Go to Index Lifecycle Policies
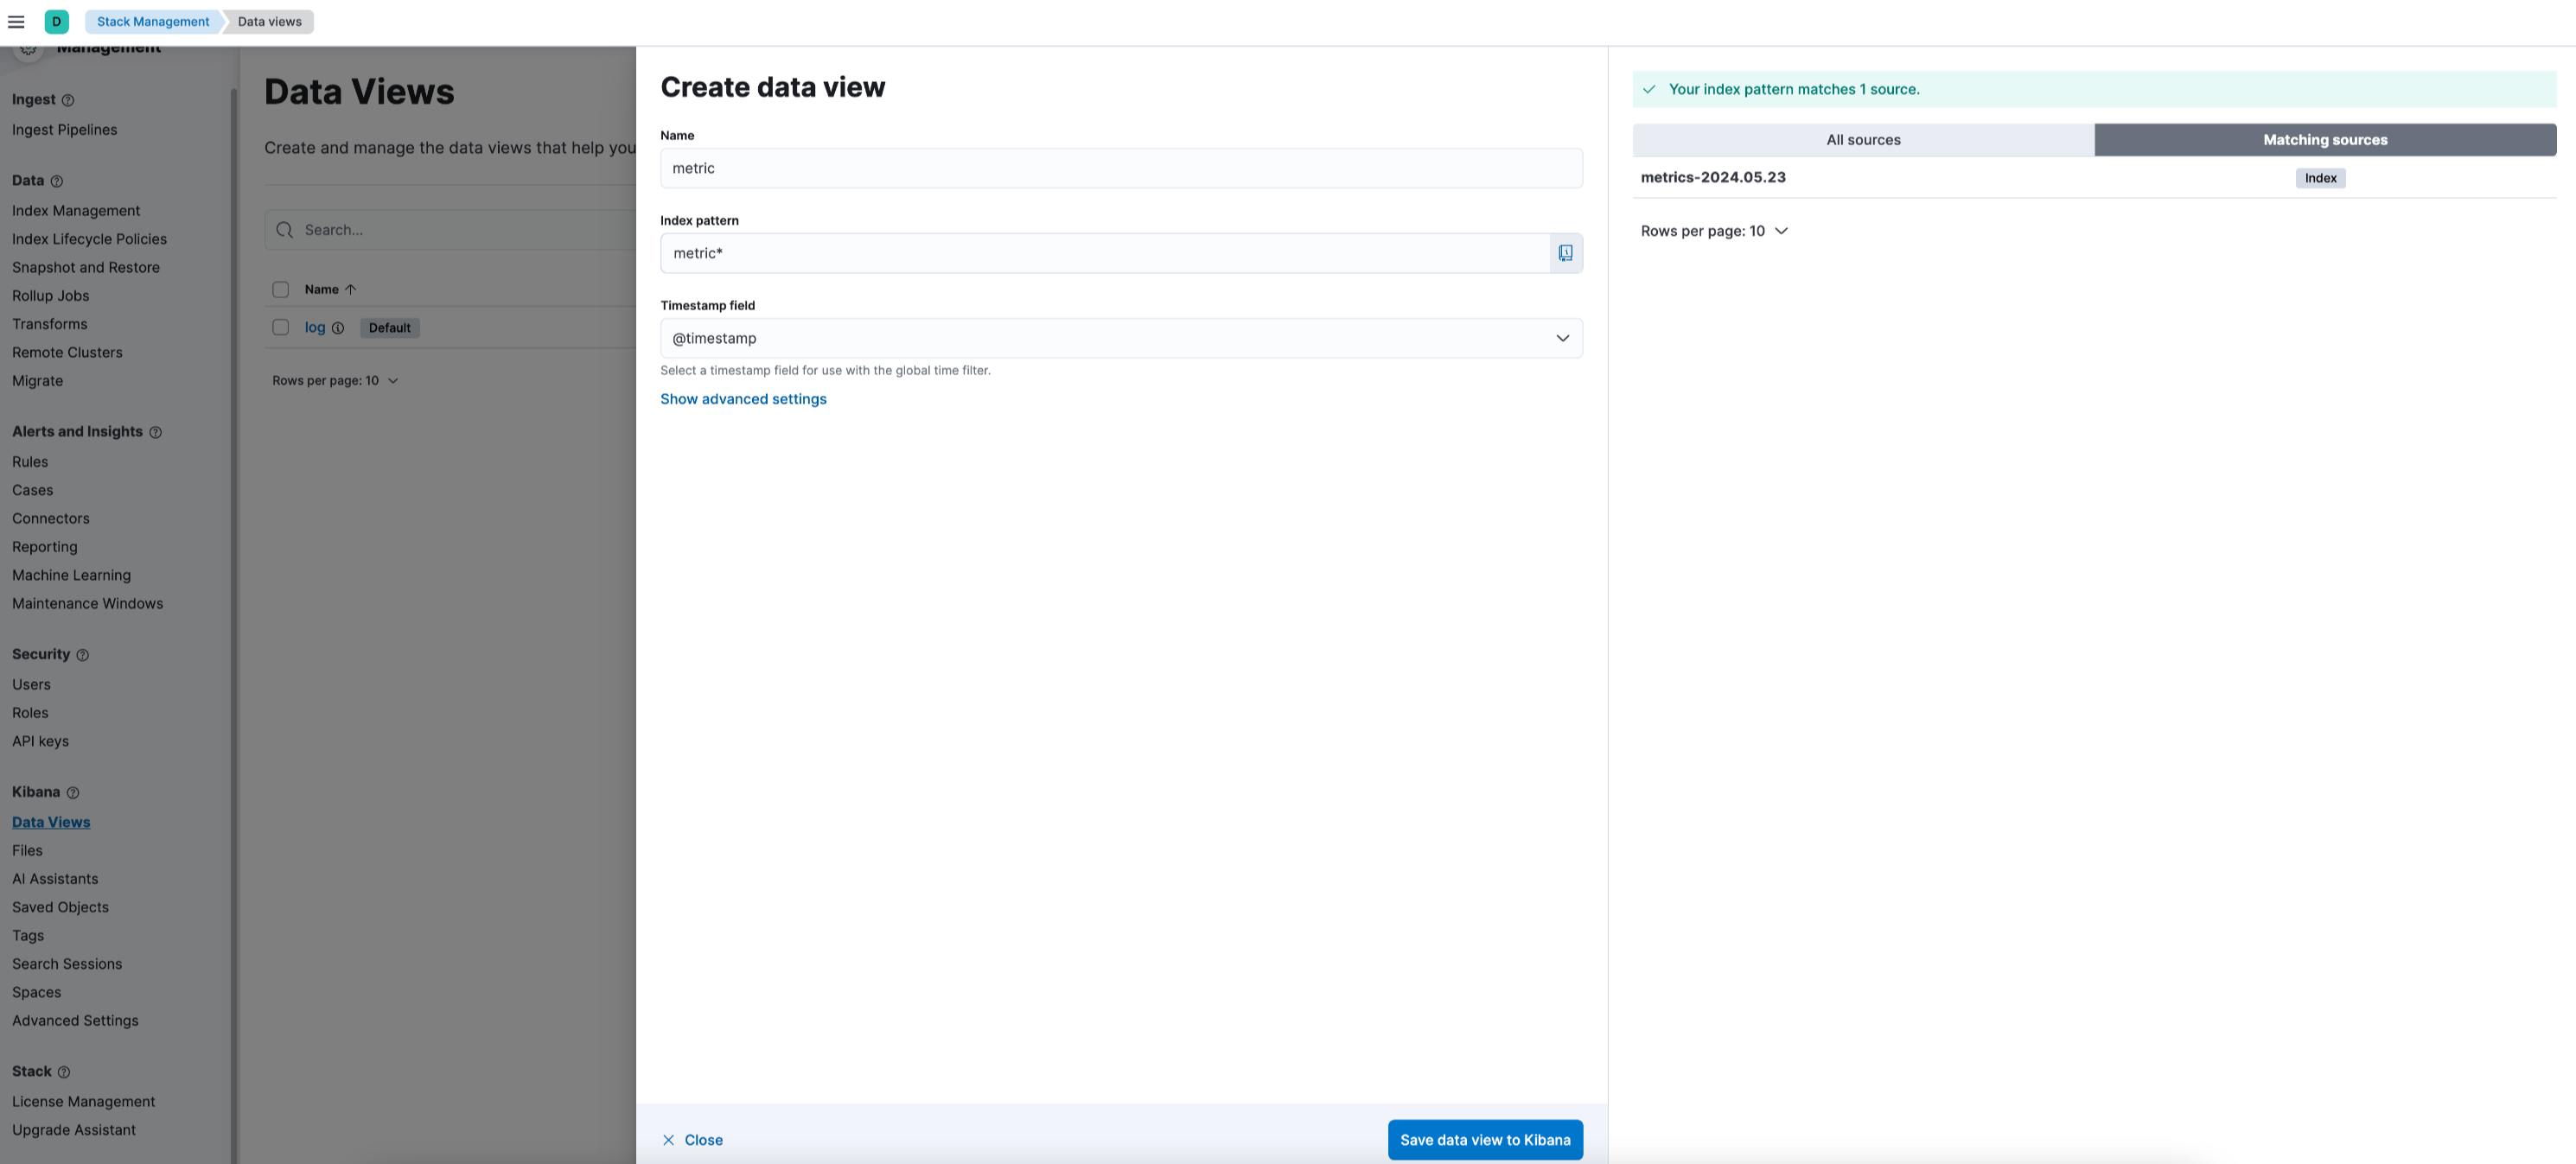This screenshot has height=1164, width=2576. tap(89, 239)
